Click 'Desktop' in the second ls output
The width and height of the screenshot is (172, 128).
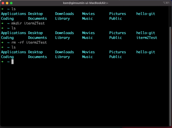pyautogui.click(x=36, y=33)
